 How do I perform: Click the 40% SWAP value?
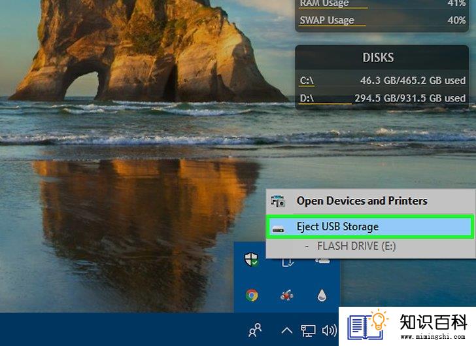[456, 20]
